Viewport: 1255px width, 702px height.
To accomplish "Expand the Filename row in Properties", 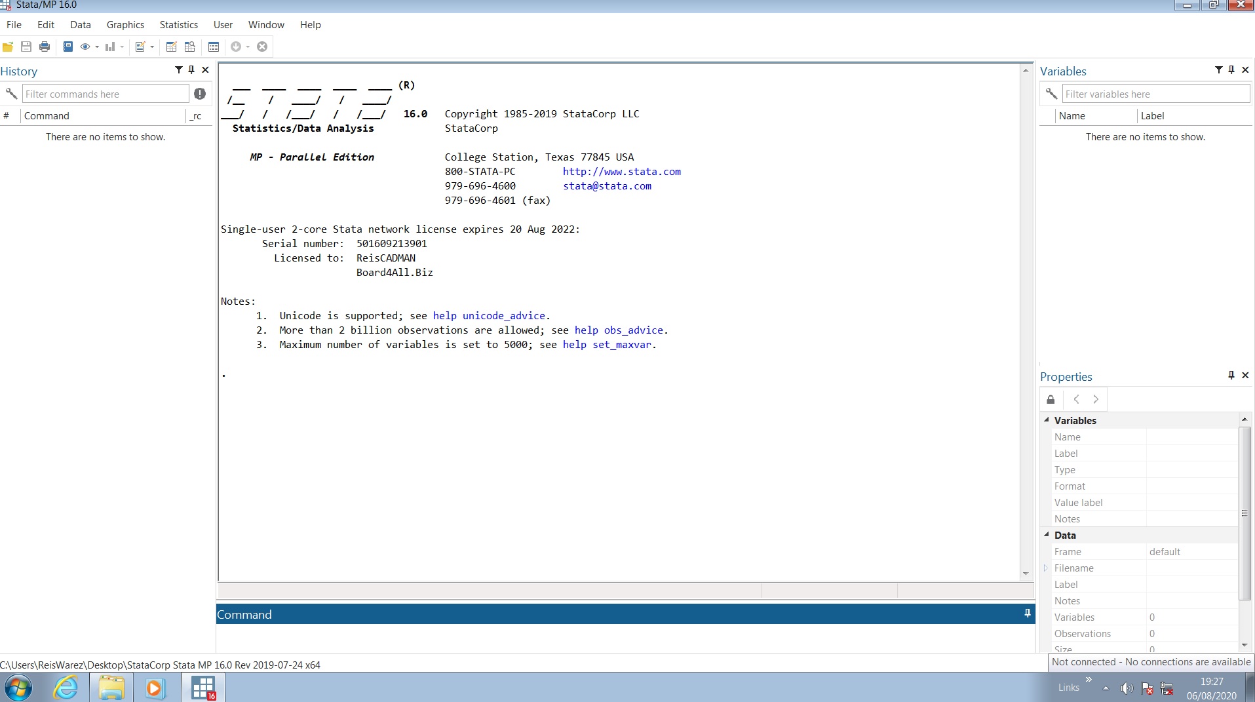I will 1046,568.
